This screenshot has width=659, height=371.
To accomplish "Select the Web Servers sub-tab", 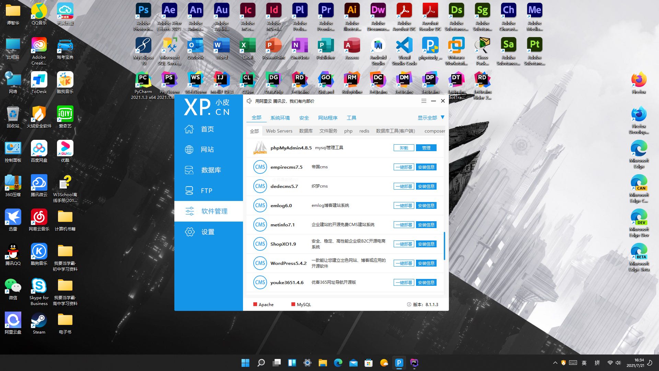I will pyautogui.click(x=279, y=131).
